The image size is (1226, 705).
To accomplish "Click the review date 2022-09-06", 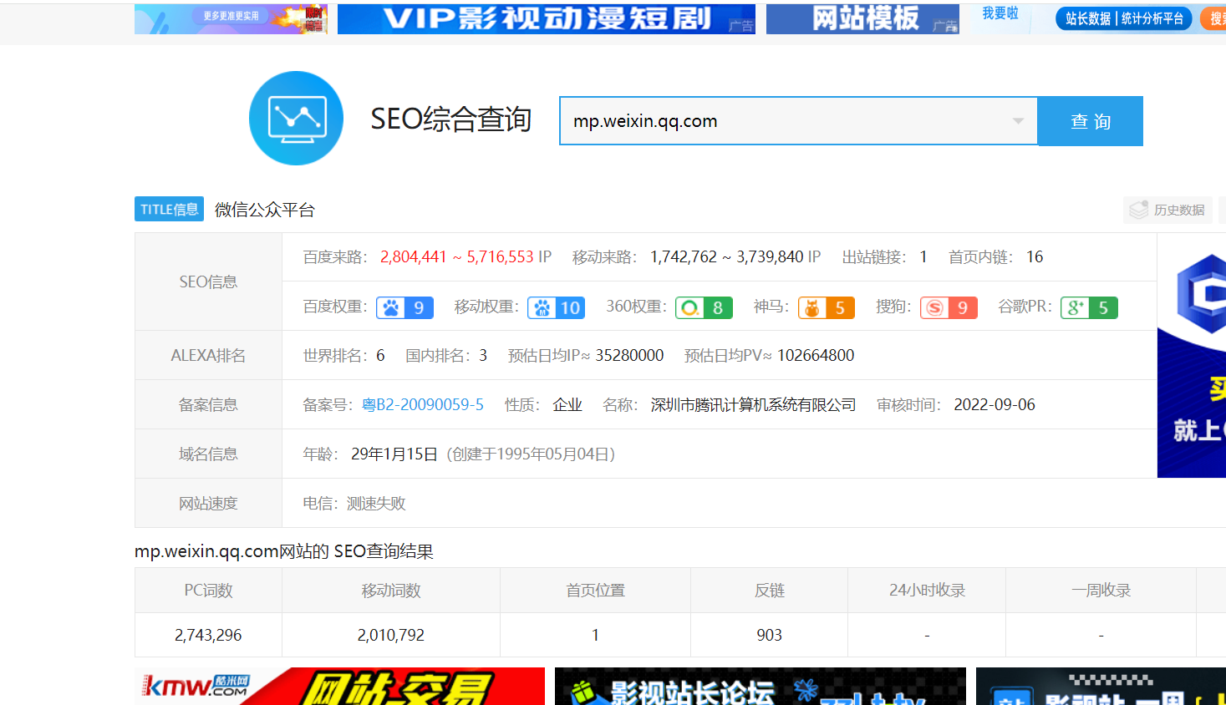I will point(995,405).
